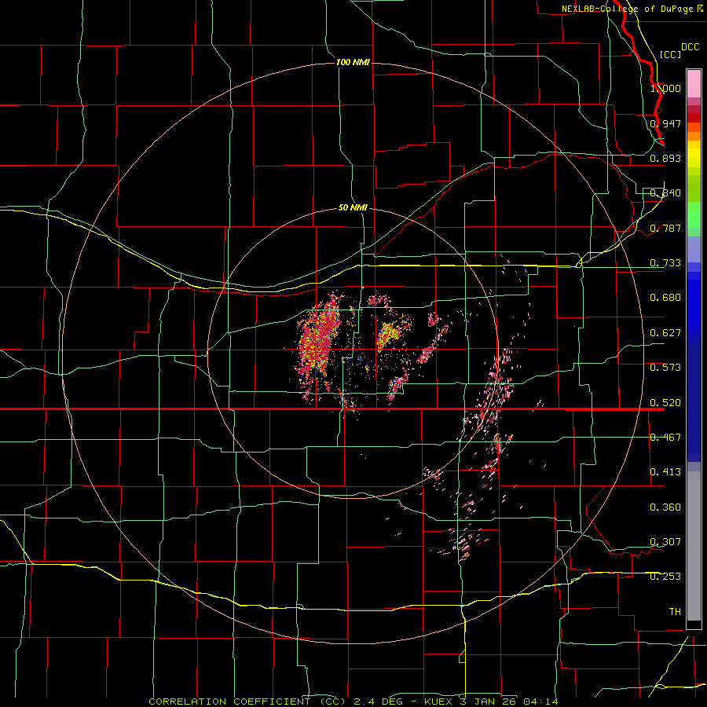This screenshot has height=707, width=707.
Task: Click the 0.520 scale value
Action: tap(665, 403)
